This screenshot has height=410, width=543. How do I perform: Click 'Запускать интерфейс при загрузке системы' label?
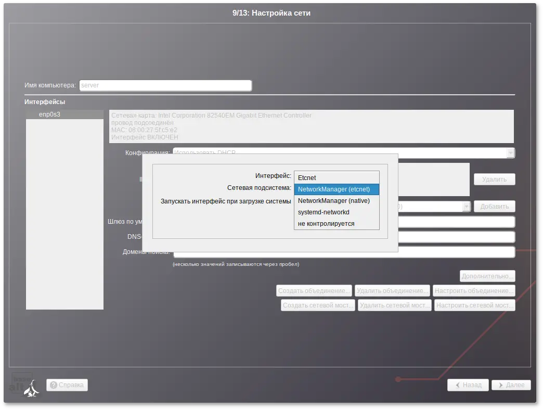coord(226,201)
